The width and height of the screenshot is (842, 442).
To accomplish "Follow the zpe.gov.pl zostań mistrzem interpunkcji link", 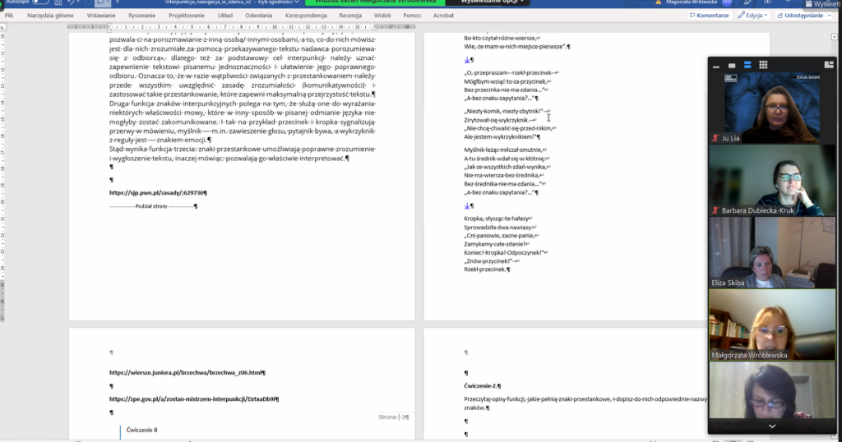I will (x=192, y=398).
